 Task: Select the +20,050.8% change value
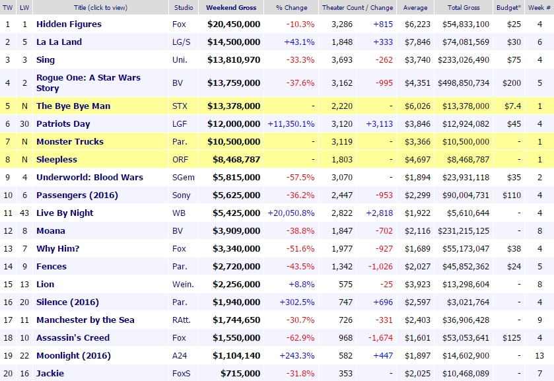tap(291, 213)
